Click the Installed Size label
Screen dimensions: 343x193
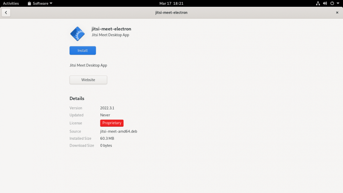click(x=80, y=138)
